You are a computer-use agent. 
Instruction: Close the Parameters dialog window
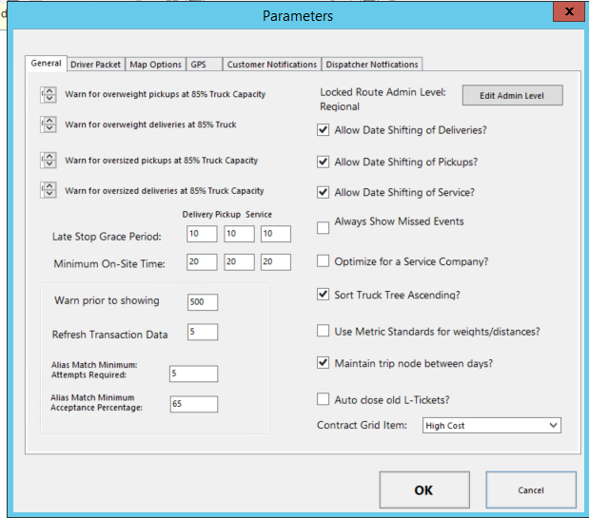568,12
